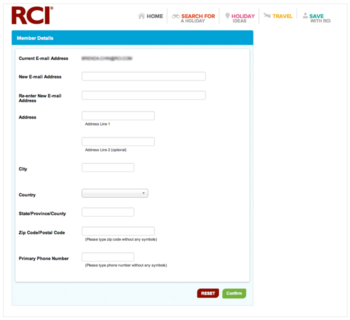Open the Home menu item
This screenshot has width=350, height=320.
154,16
